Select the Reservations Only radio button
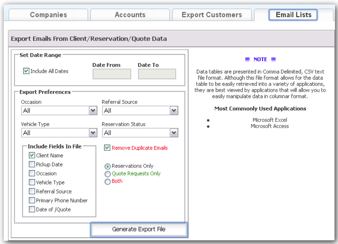This screenshot has height=244, width=338. 107,166
